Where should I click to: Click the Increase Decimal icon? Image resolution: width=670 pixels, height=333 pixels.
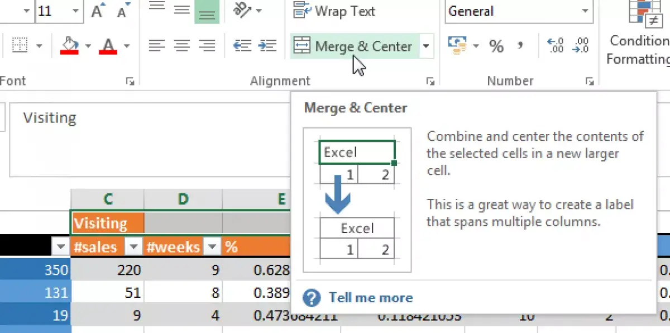(x=556, y=46)
